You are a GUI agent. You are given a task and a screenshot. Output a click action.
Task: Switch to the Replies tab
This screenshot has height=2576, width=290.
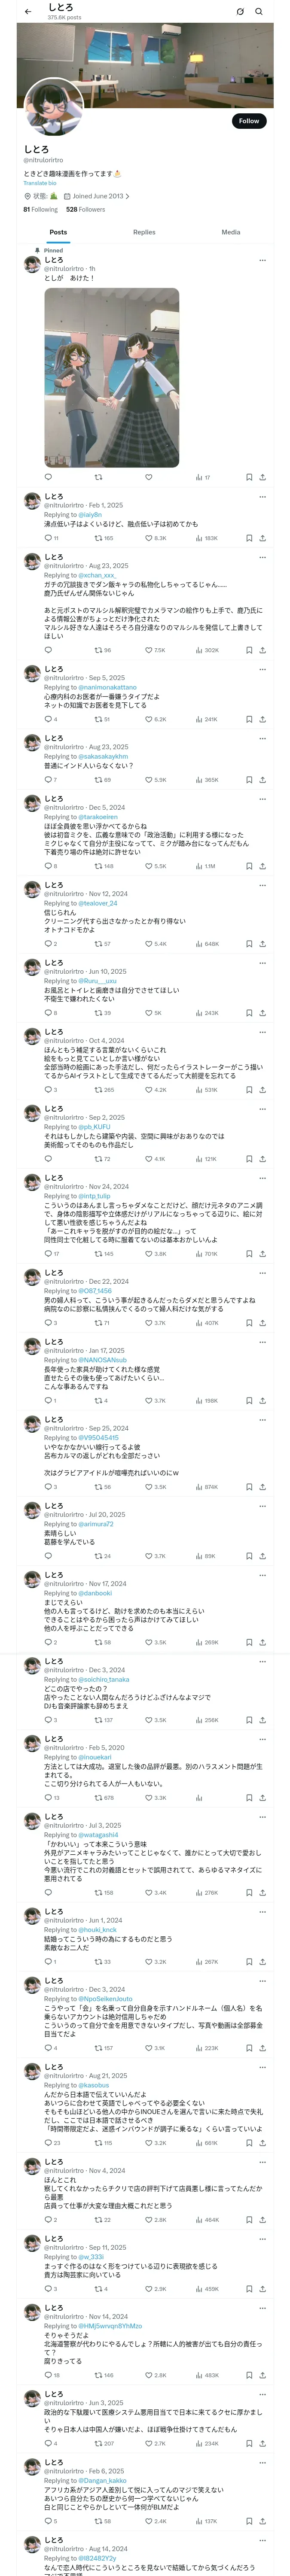coord(144,232)
